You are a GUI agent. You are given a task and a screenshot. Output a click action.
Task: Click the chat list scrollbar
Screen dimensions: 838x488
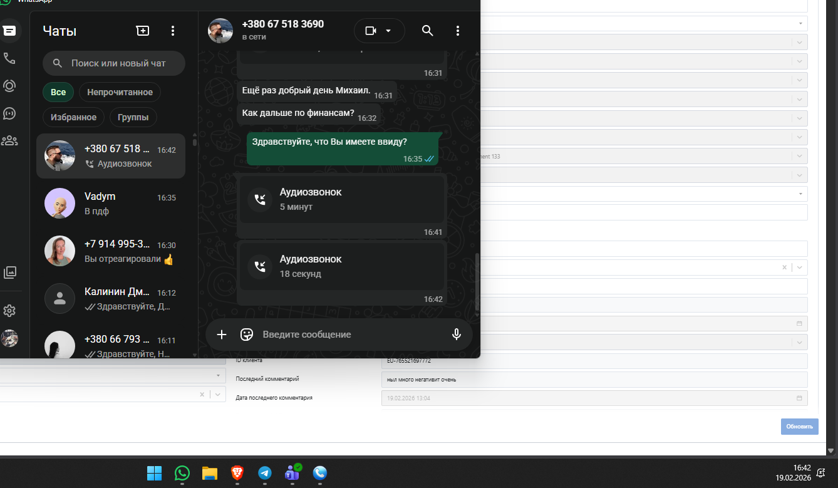[x=194, y=142]
